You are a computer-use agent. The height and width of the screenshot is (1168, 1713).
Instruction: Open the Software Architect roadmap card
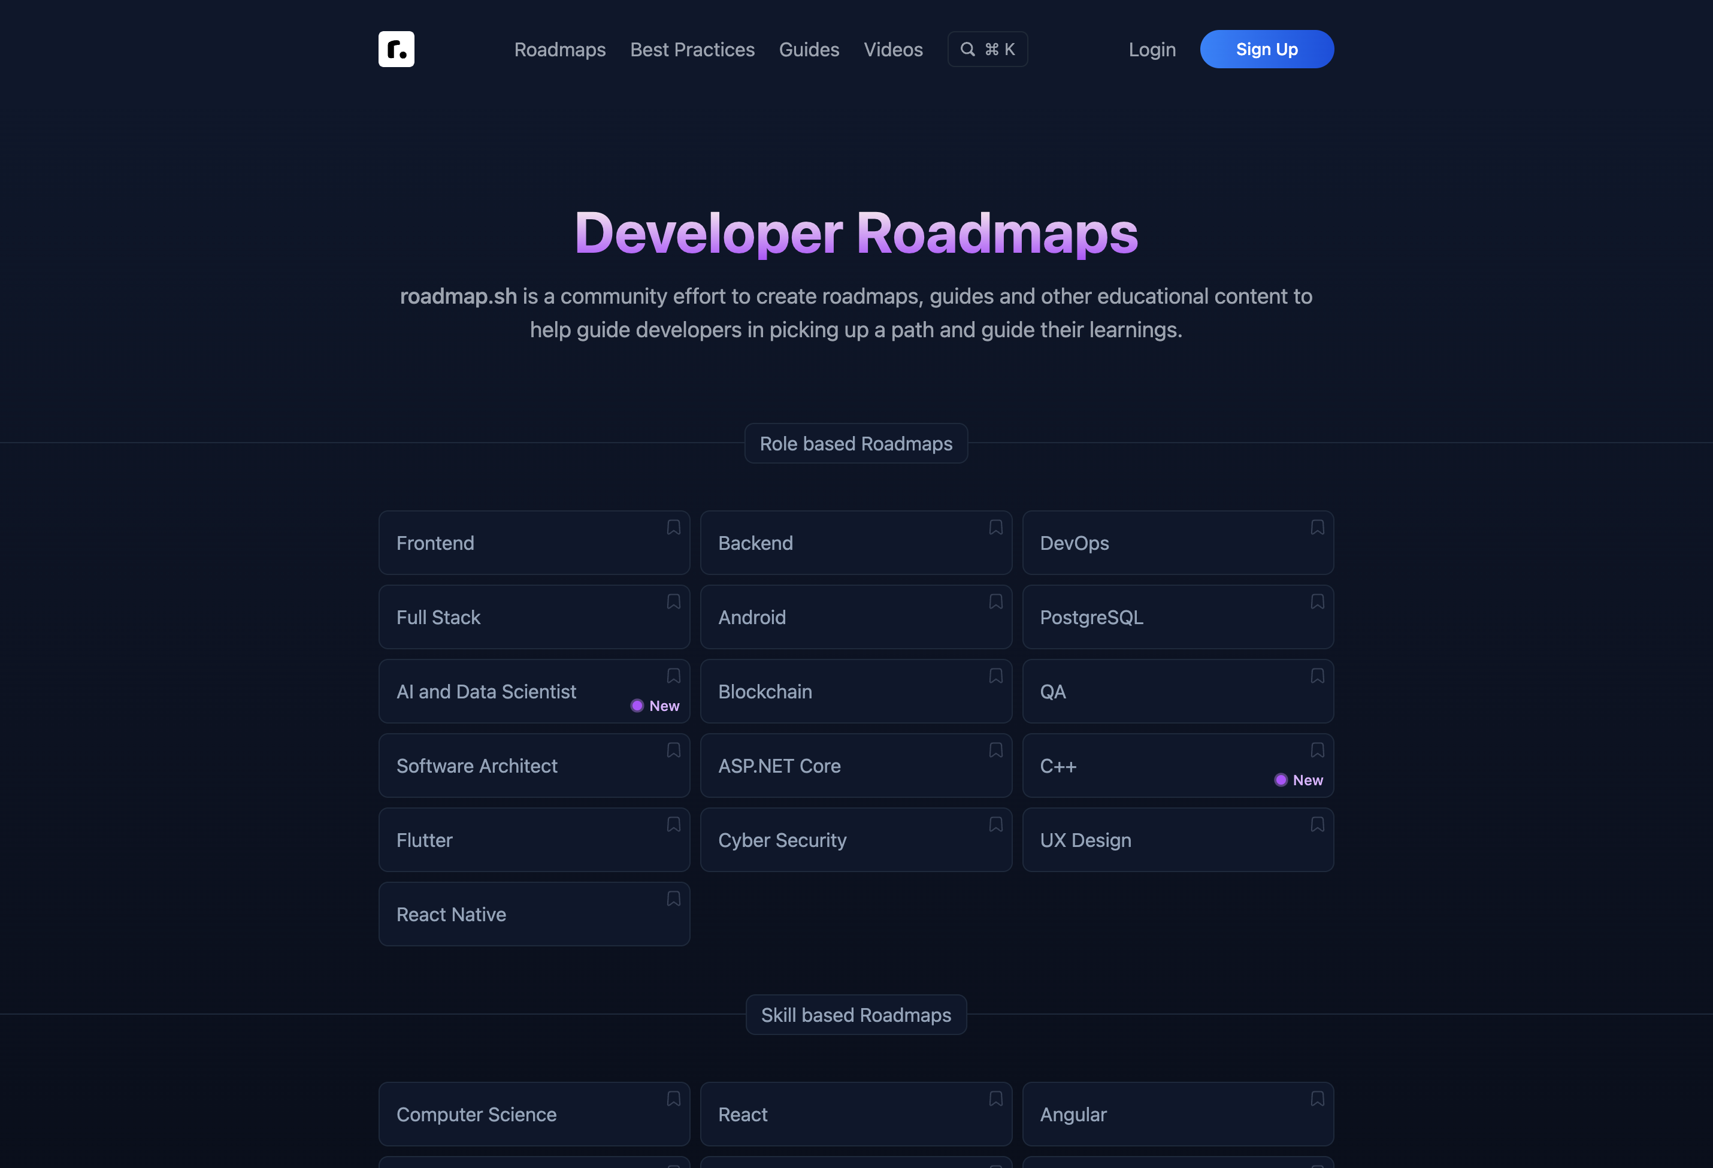click(x=534, y=765)
